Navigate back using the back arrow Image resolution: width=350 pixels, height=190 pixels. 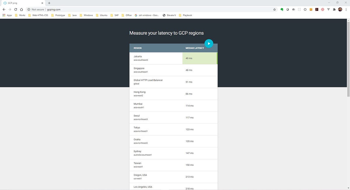tap(3, 9)
